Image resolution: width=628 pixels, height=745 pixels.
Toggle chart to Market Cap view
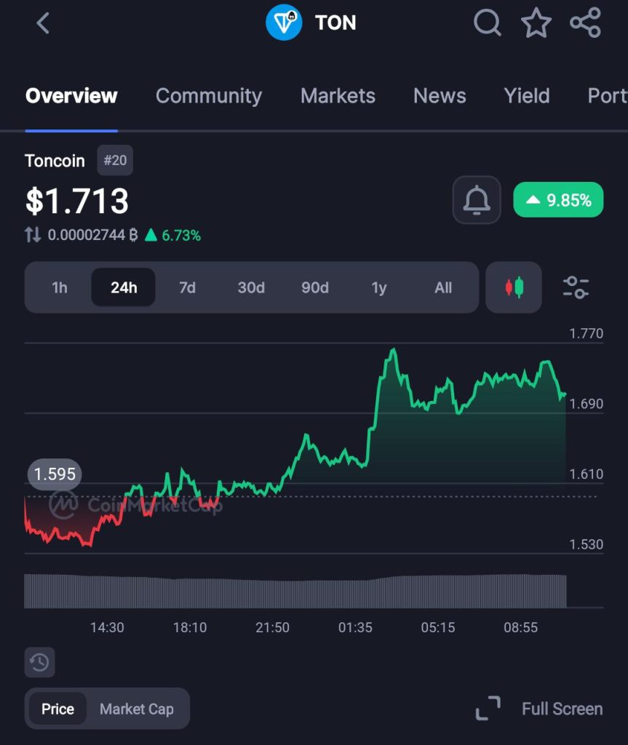pyautogui.click(x=136, y=709)
